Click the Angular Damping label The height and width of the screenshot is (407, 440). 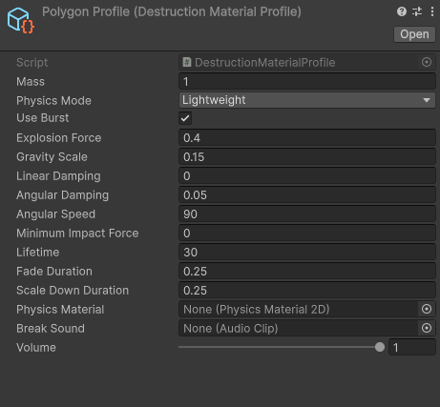[63, 195]
